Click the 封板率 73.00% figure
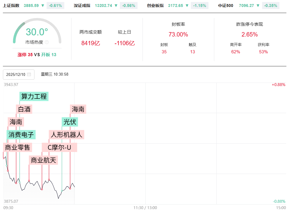The image size is (289, 212). pos(178,34)
